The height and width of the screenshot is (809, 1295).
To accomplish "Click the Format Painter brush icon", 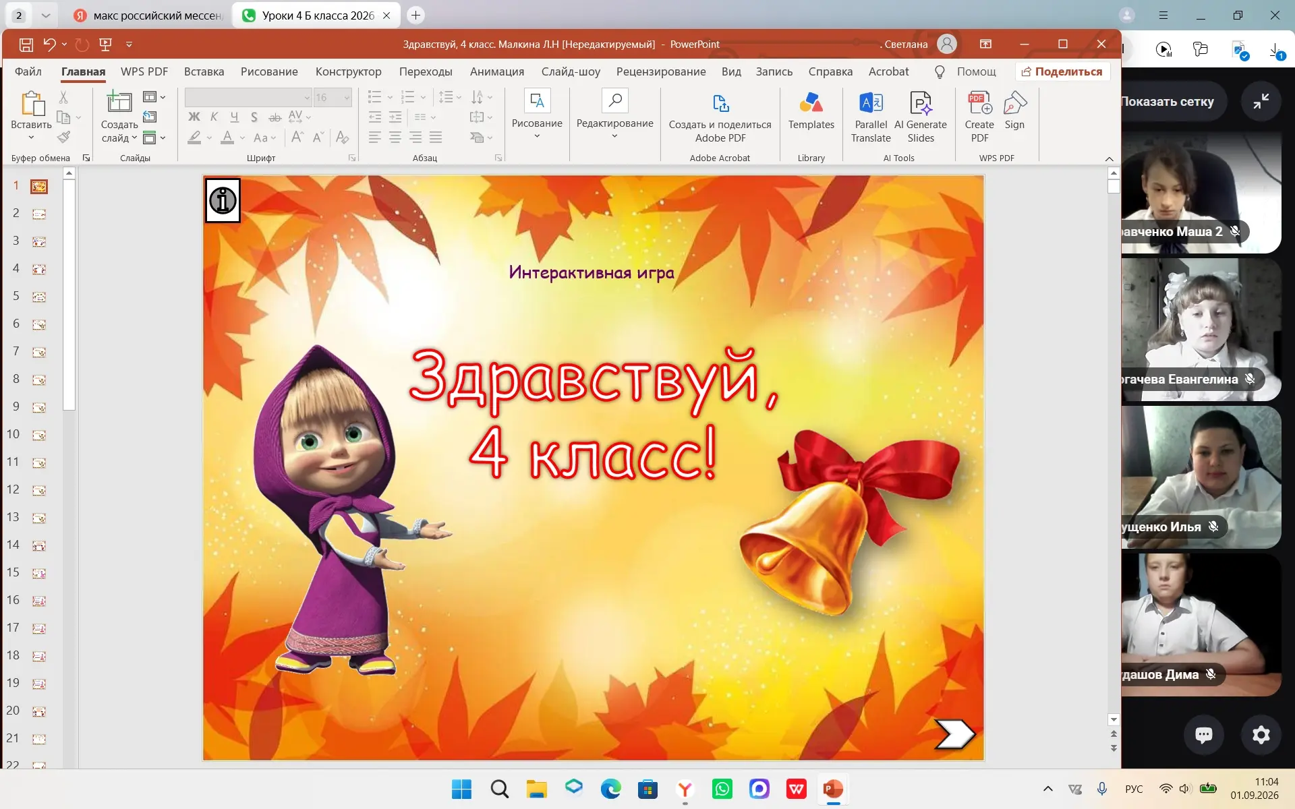I will click(x=63, y=138).
